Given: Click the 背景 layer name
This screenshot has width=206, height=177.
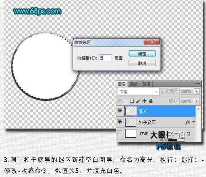Looking at the screenshot, I should point(143,133).
